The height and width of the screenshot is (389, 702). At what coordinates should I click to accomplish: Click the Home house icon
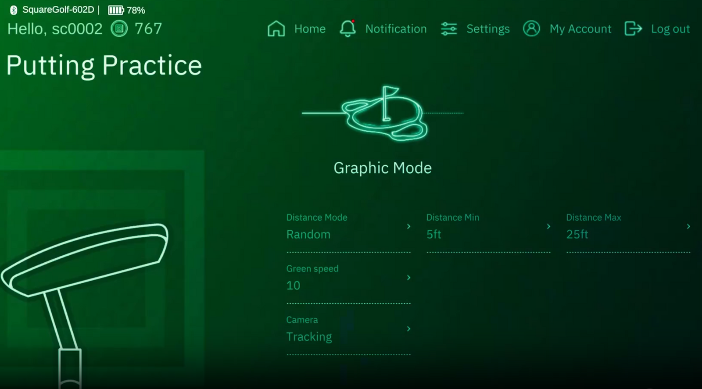(276, 29)
